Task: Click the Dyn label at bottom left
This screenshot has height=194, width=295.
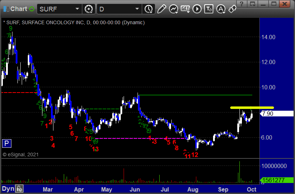Action: click(8, 189)
